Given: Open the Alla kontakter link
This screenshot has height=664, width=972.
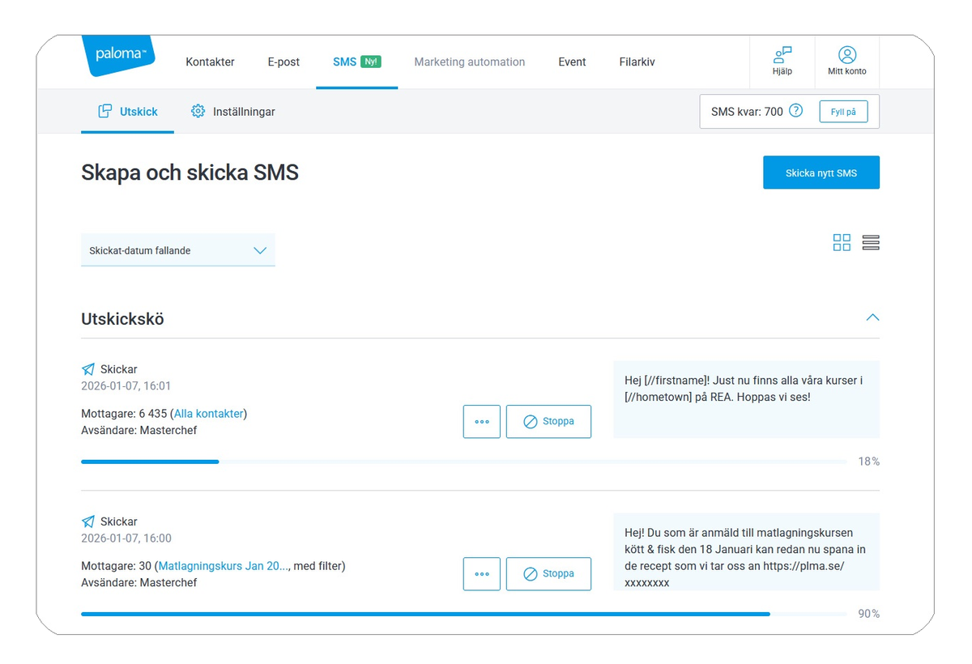Looking at the screenshot, I should (208, 414).
